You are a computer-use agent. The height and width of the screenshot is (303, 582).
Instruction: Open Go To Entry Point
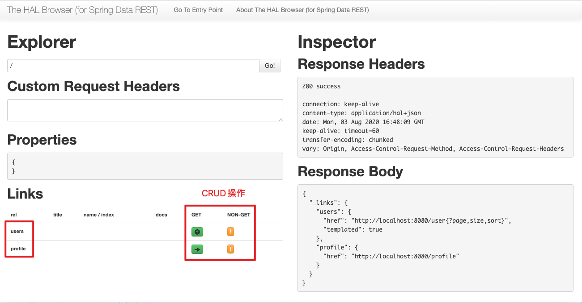198,9
